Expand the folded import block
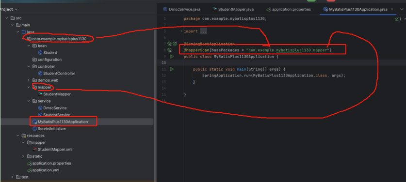Image resolution: width=406 pixels, height=182 pixels. [181, 31]
